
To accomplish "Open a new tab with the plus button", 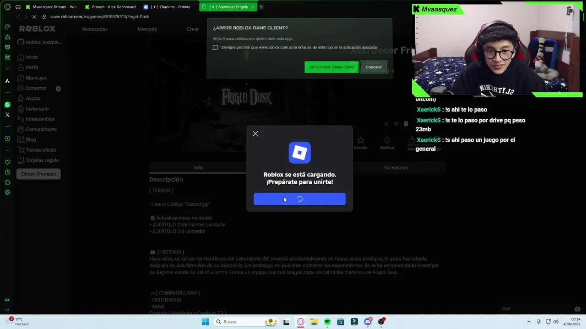I will tap(261, 7).
